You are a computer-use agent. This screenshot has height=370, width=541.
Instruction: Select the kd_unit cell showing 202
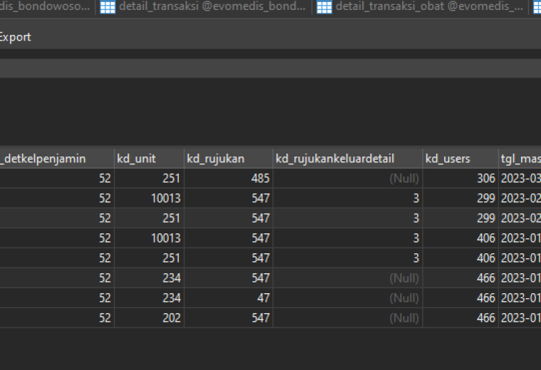(x=149, y=318)
